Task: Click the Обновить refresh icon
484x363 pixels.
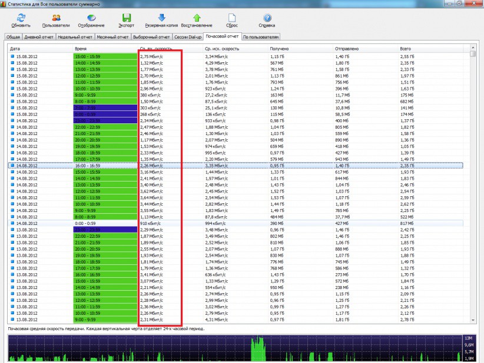Action: click(x=21, y=18)
